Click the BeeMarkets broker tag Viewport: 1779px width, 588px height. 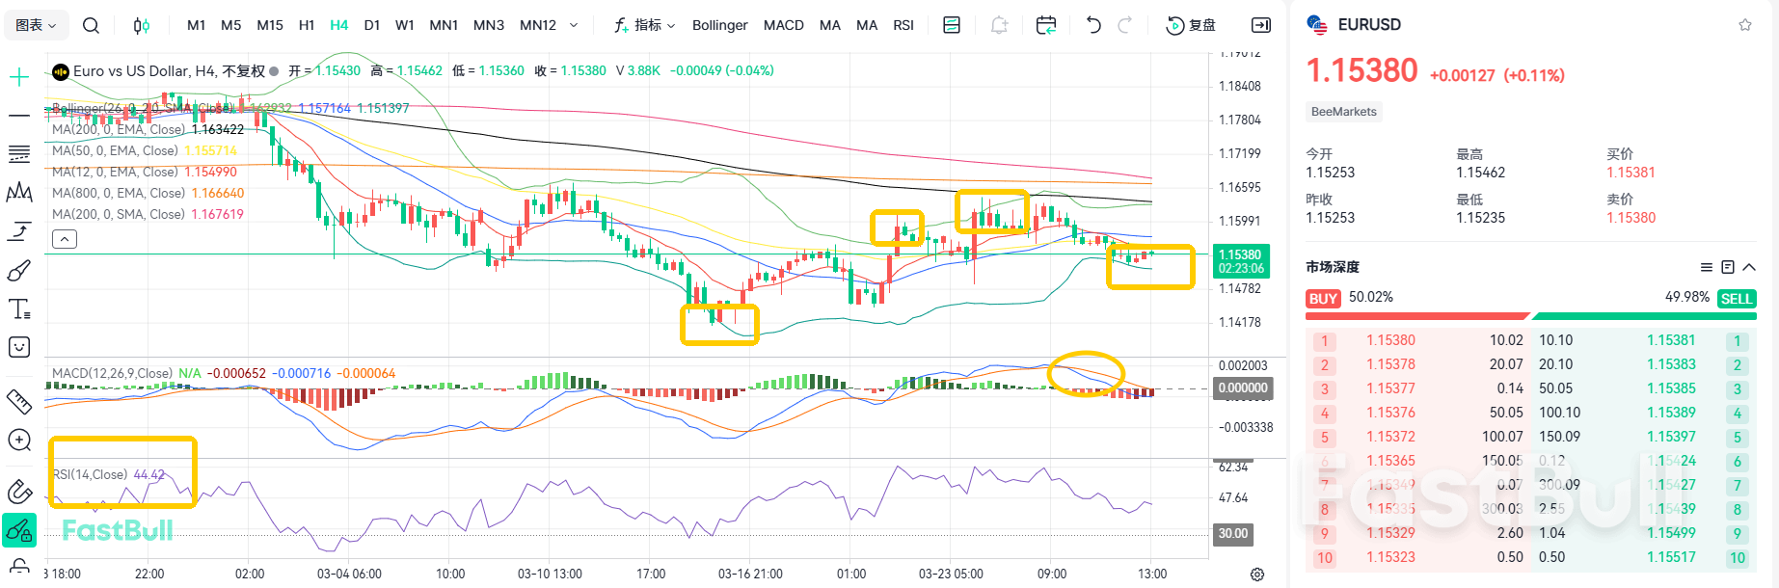coord(1344,112)
